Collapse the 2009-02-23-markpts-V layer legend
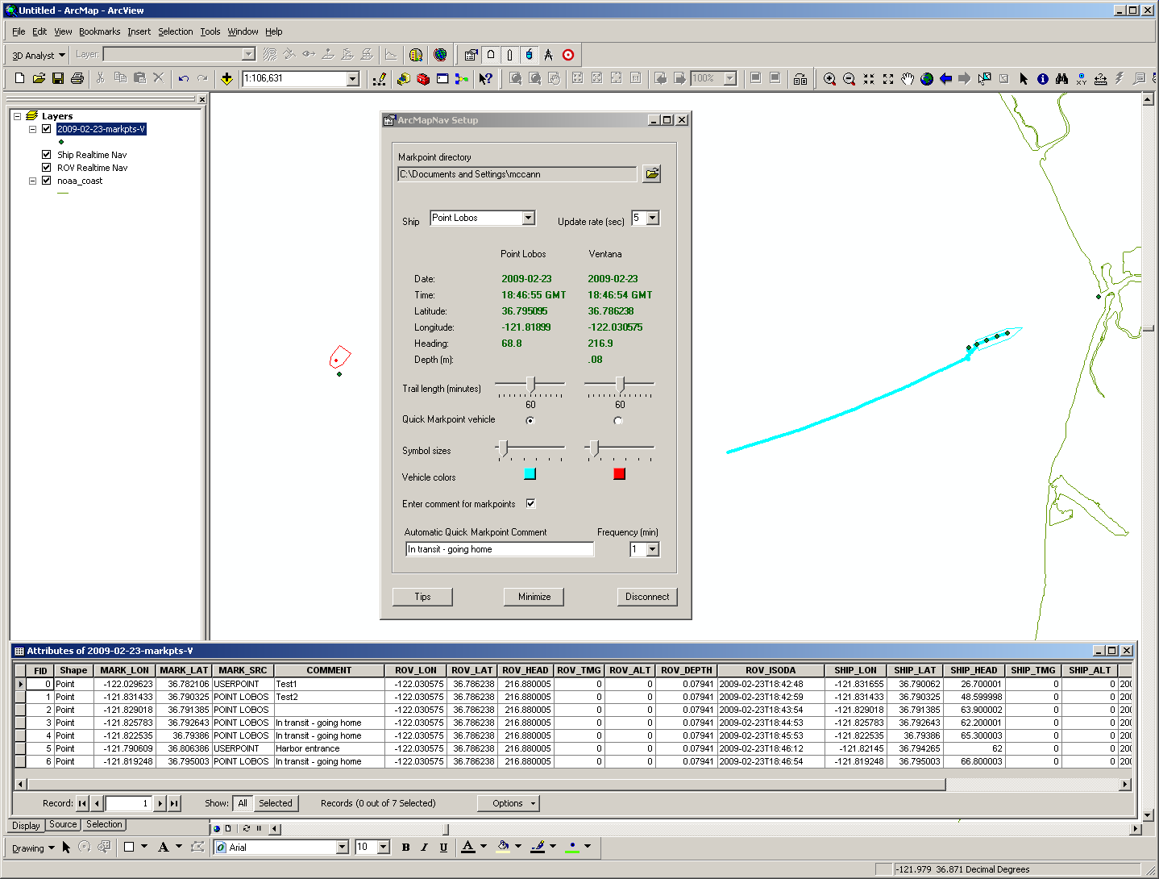Screen dimensions: 1159x879 [x=33, y=129]
